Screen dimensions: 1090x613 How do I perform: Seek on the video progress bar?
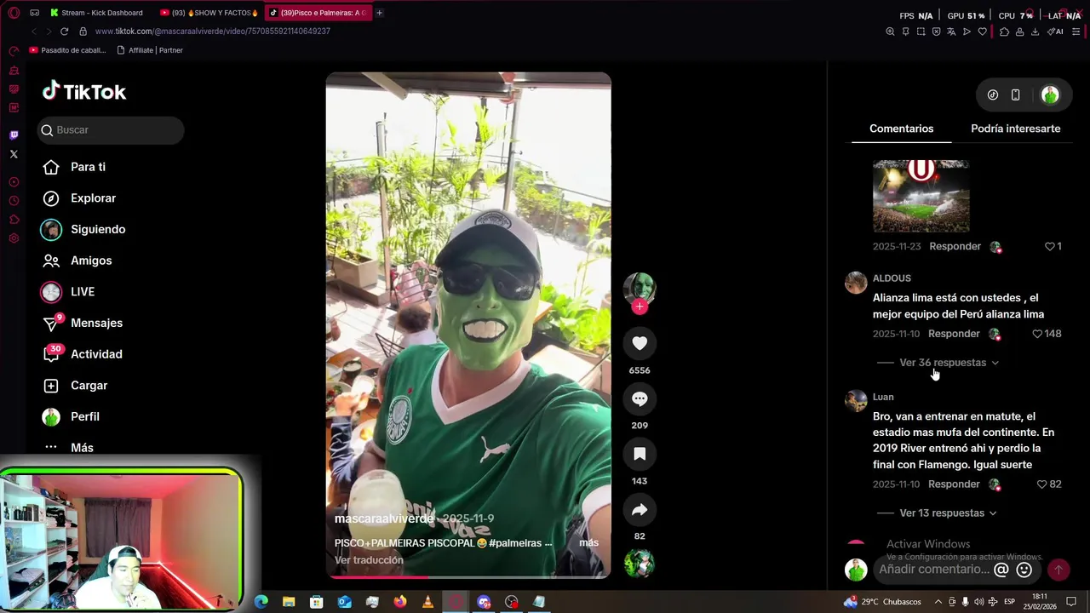coord(468,577)
